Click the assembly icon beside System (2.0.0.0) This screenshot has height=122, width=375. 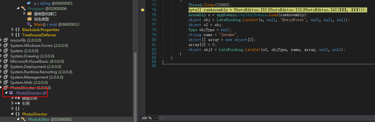click(6, 51)
